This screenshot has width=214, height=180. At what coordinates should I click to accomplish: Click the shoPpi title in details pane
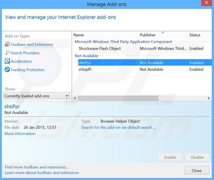pyautogui.click(x=12, y=106)
